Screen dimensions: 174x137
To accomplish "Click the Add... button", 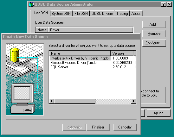I will point(154,24).
